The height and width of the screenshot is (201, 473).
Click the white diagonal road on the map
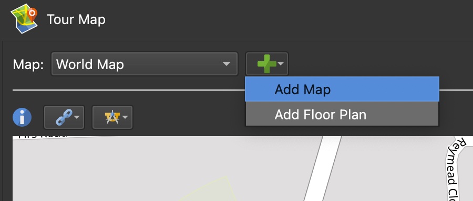pos(322,168)
